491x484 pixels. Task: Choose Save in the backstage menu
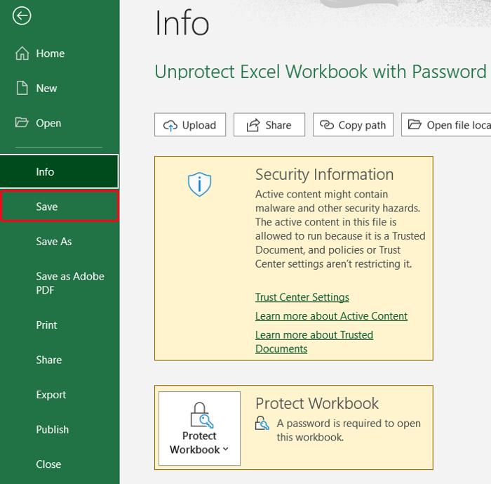[59, 207]
